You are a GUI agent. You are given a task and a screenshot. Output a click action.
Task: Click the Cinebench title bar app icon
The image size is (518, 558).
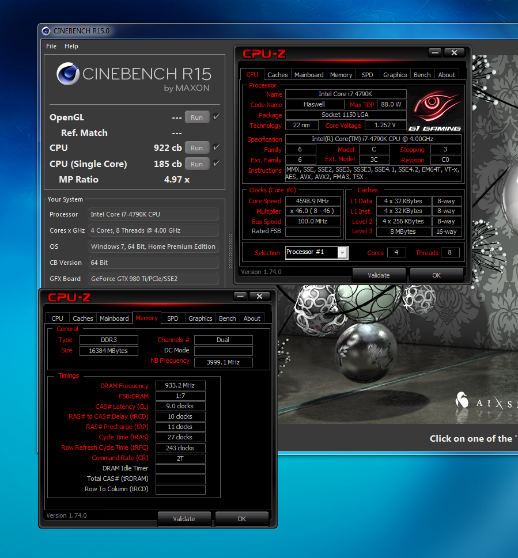point(46,31)
